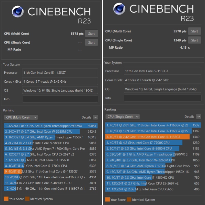Select the Ryzen 7 1700X row scoring 8889

coord(51,149)
